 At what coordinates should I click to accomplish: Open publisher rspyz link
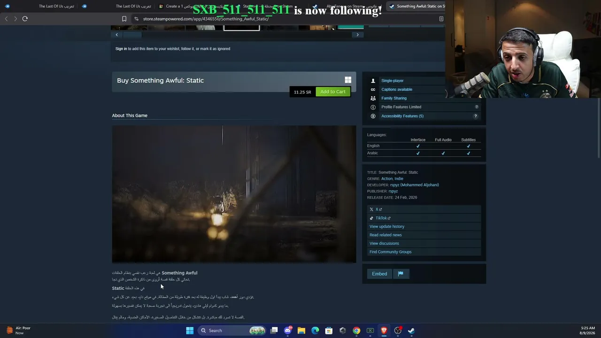[393, 191]
